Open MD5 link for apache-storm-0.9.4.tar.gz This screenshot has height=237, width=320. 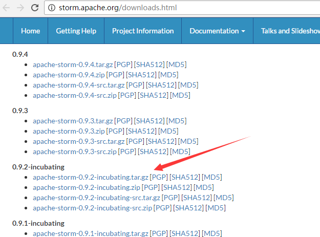tap(176, 64)
